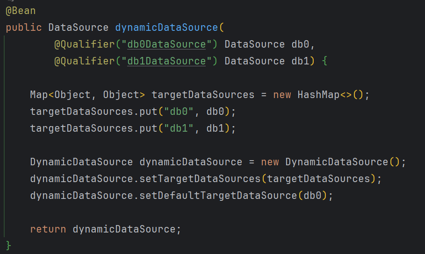Click the closing green brace of the method
Viewport: 425px width, 254px height.
pyautogui.click(x=8, y=246)
